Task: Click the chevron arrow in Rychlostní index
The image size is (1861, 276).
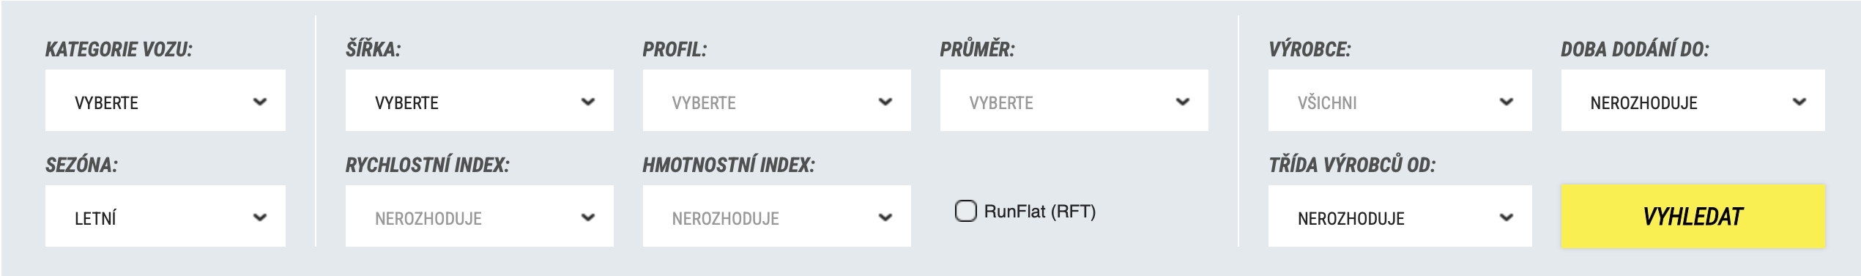Action: pos(588,217)
